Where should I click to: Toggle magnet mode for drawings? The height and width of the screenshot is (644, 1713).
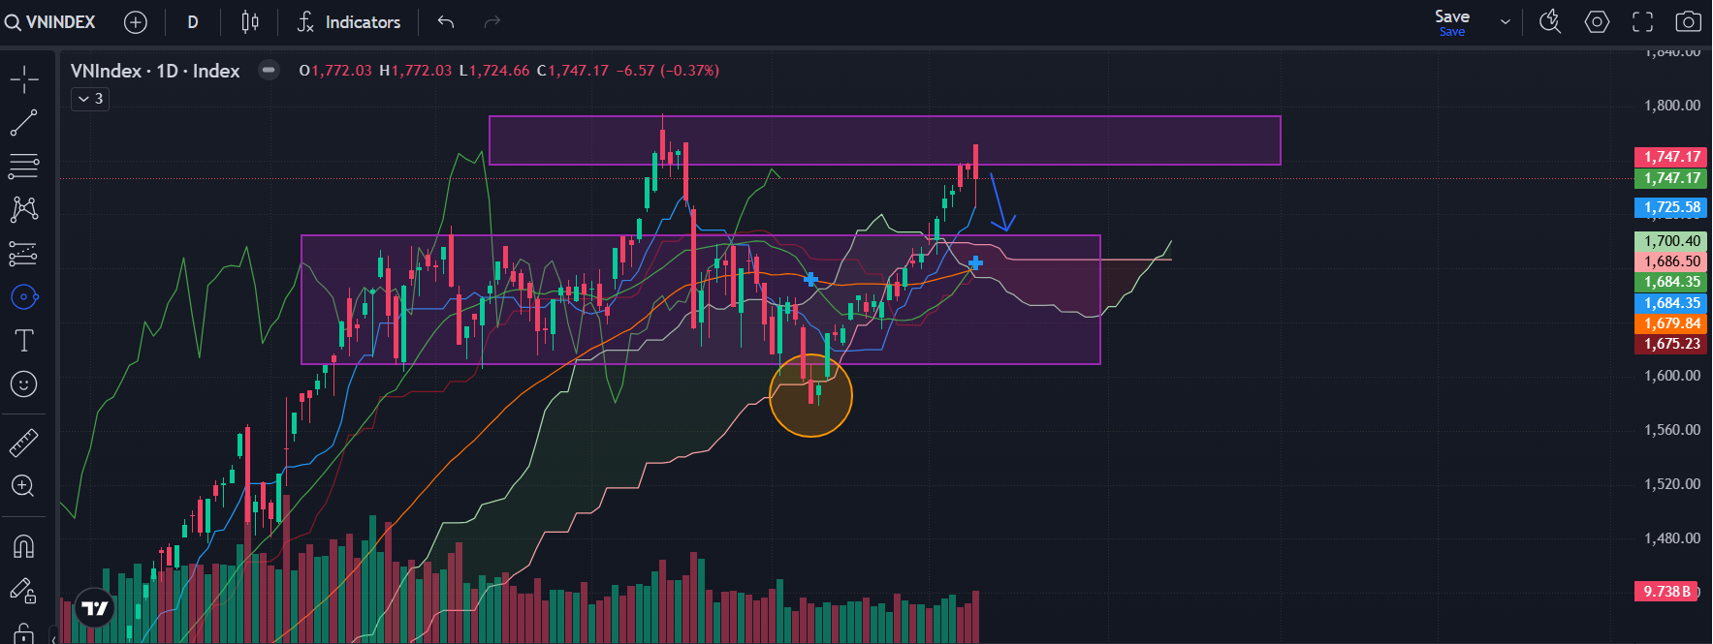24,546
